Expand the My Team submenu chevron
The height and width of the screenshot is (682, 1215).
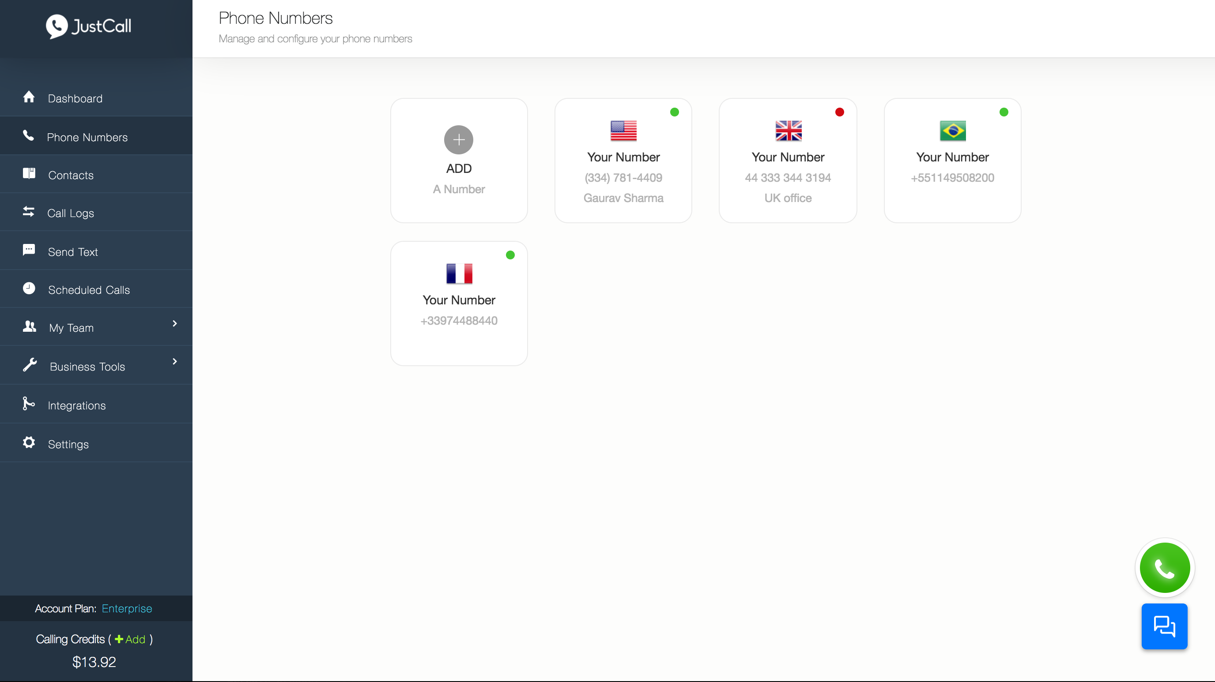174,323
